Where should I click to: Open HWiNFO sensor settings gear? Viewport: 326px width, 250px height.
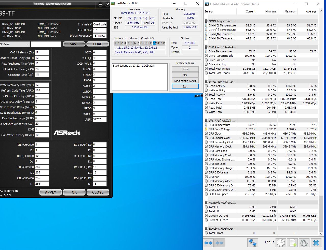coord(304,243)
